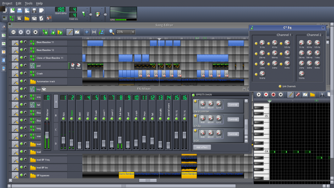Open the Project menu

[7, 3]
